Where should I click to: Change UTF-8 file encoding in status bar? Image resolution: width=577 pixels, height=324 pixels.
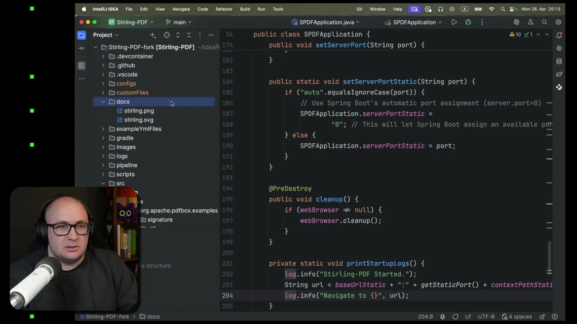(x=486, y=317)
